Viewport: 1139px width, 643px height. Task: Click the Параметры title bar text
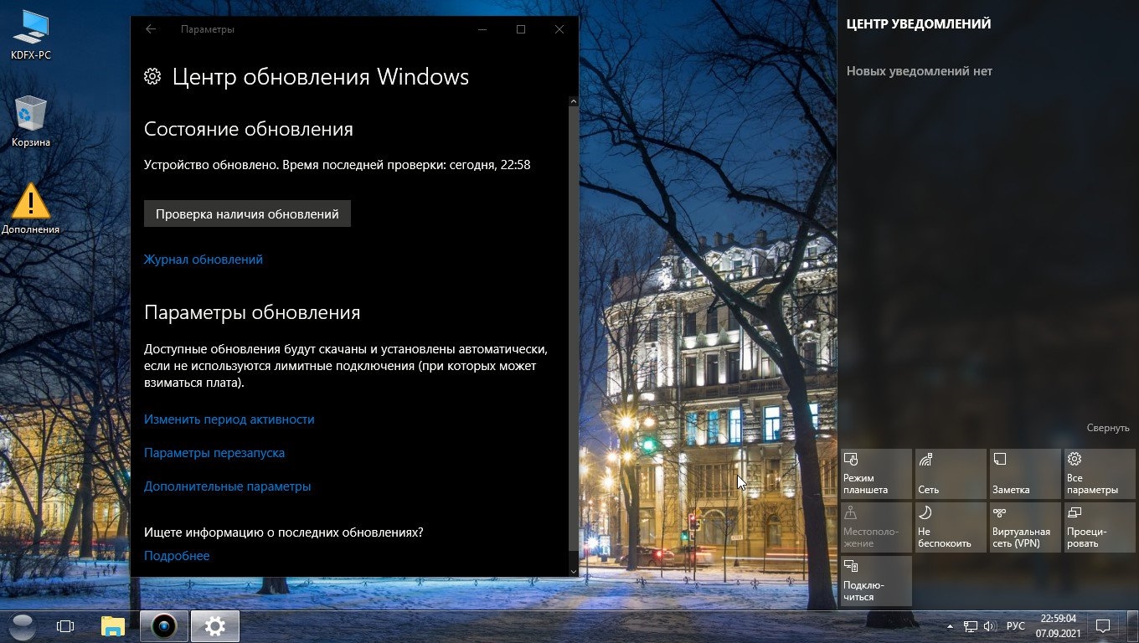(208, 29)
